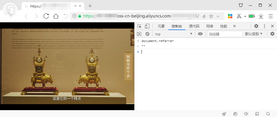Close the DevTools panel

[272, 26]
